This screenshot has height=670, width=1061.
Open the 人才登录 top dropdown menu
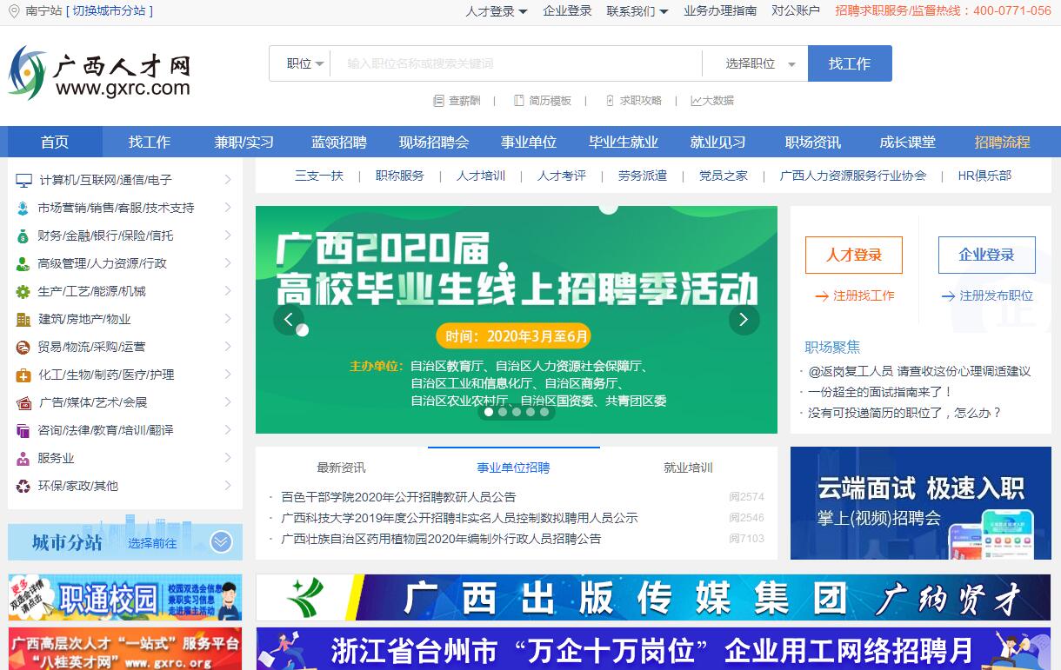496,11
